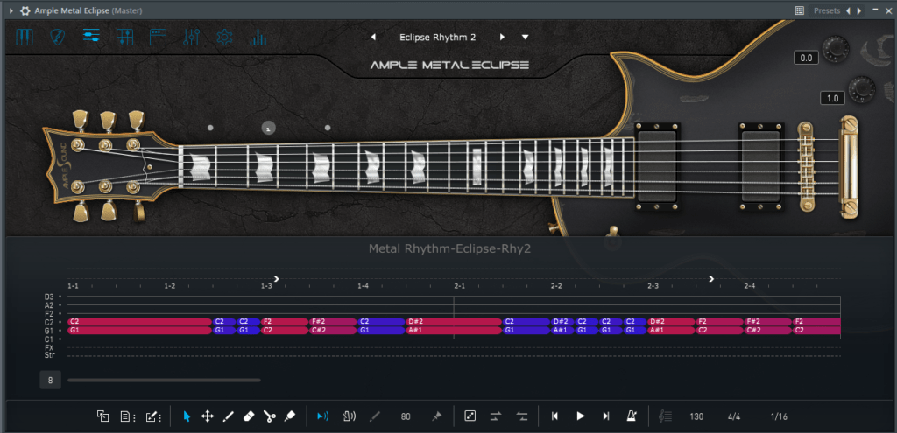Click the loop arrow marker beside 1-3
897x433 pixels.
click(276, 279)
